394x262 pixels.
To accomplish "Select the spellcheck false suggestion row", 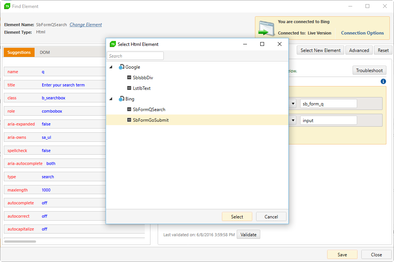I will [x=55, y=151].
